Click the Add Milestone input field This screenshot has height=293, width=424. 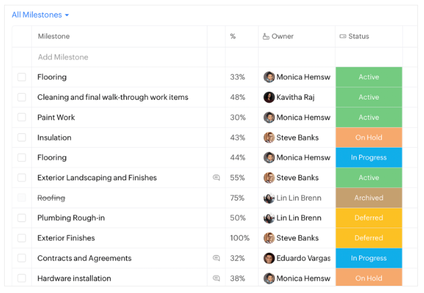pos(63,58)
